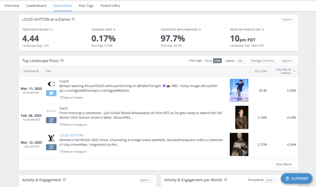Click info icon next to LOUIS VUITTON at a Glance
This screenshot has height=187, width=316.
pos(73,19)
